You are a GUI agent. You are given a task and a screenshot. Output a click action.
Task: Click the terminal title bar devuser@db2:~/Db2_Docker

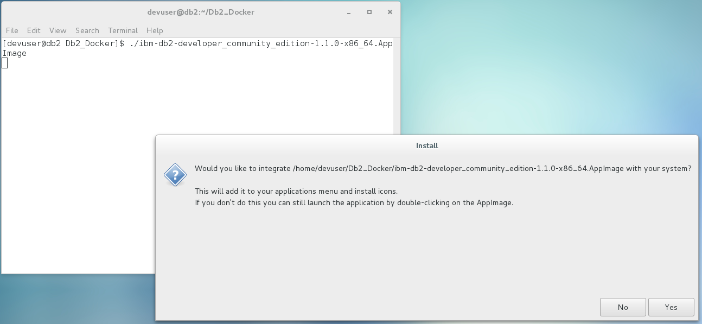click(x=201, y=12)
